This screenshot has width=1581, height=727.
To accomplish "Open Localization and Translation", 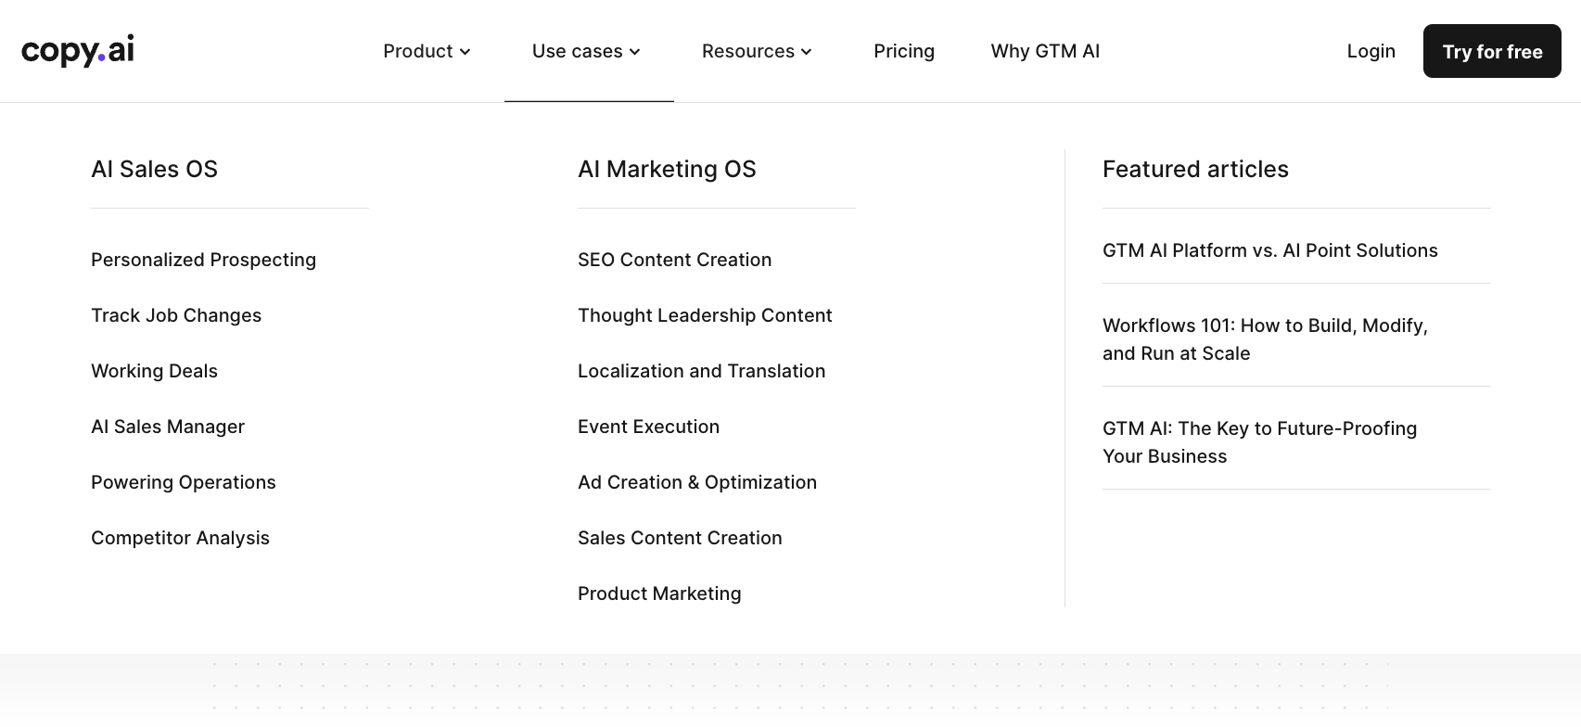I will tap(701, 371).
